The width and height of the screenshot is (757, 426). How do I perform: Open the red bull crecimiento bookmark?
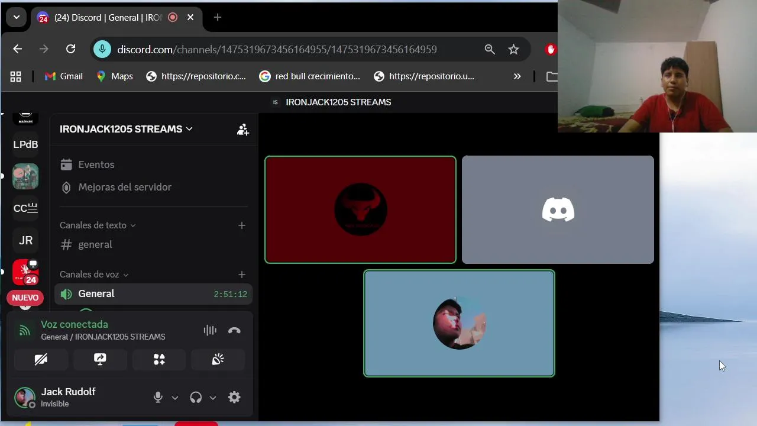tap(309, 76)
